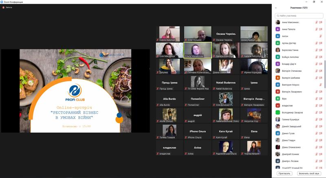Click the participants list scrollbar

pyautogui.click(x=324, y=73)
